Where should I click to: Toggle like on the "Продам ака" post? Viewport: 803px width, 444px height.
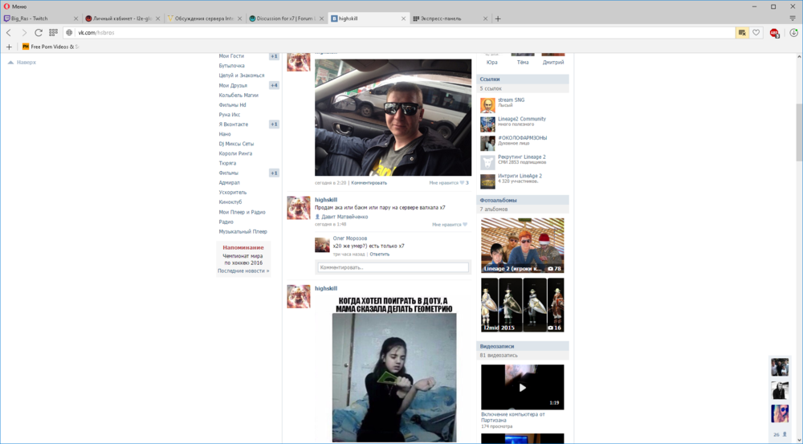(x=449, y=225)
